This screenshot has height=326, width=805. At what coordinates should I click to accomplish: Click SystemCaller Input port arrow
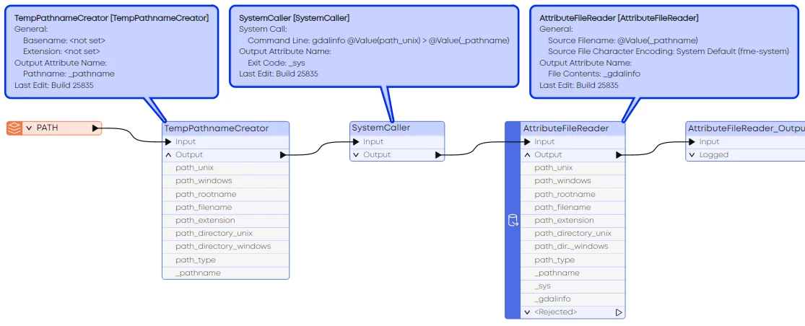(x=357, y=141)
